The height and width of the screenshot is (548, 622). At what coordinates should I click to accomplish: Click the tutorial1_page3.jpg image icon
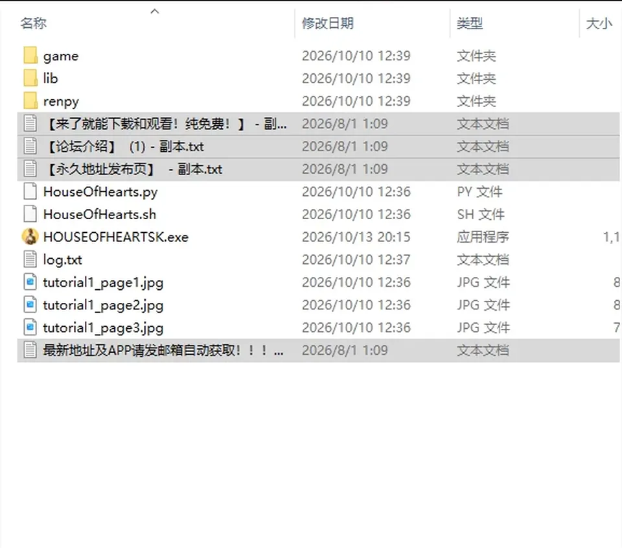point(30,328)
